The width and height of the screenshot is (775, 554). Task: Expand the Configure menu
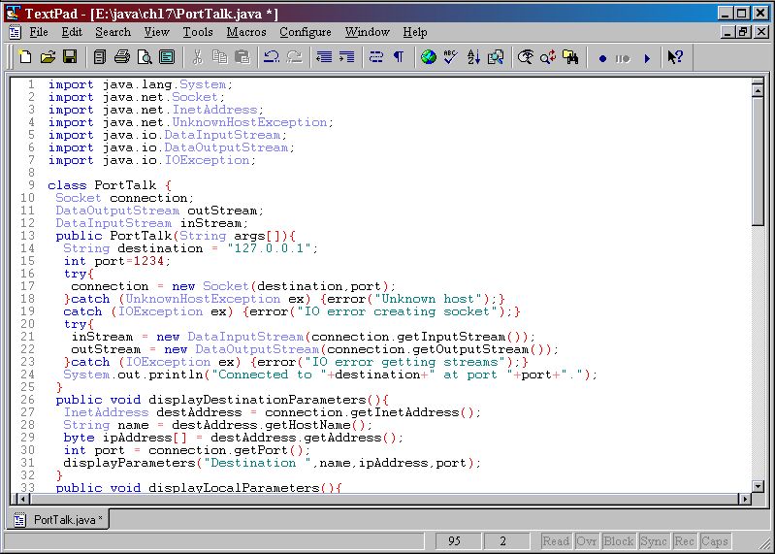tap(305, 32)
